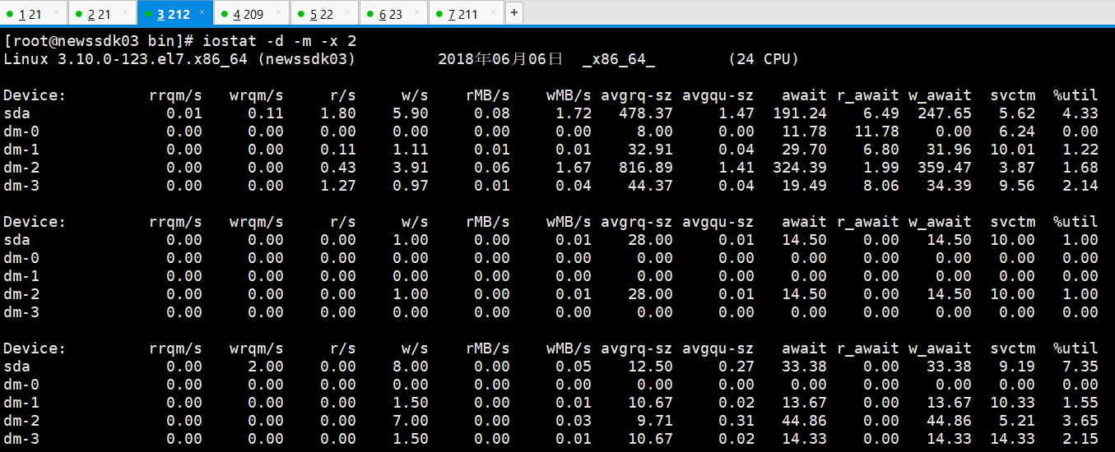Click the svctm value "6.24"
1115x452 pixels.
1017,131
